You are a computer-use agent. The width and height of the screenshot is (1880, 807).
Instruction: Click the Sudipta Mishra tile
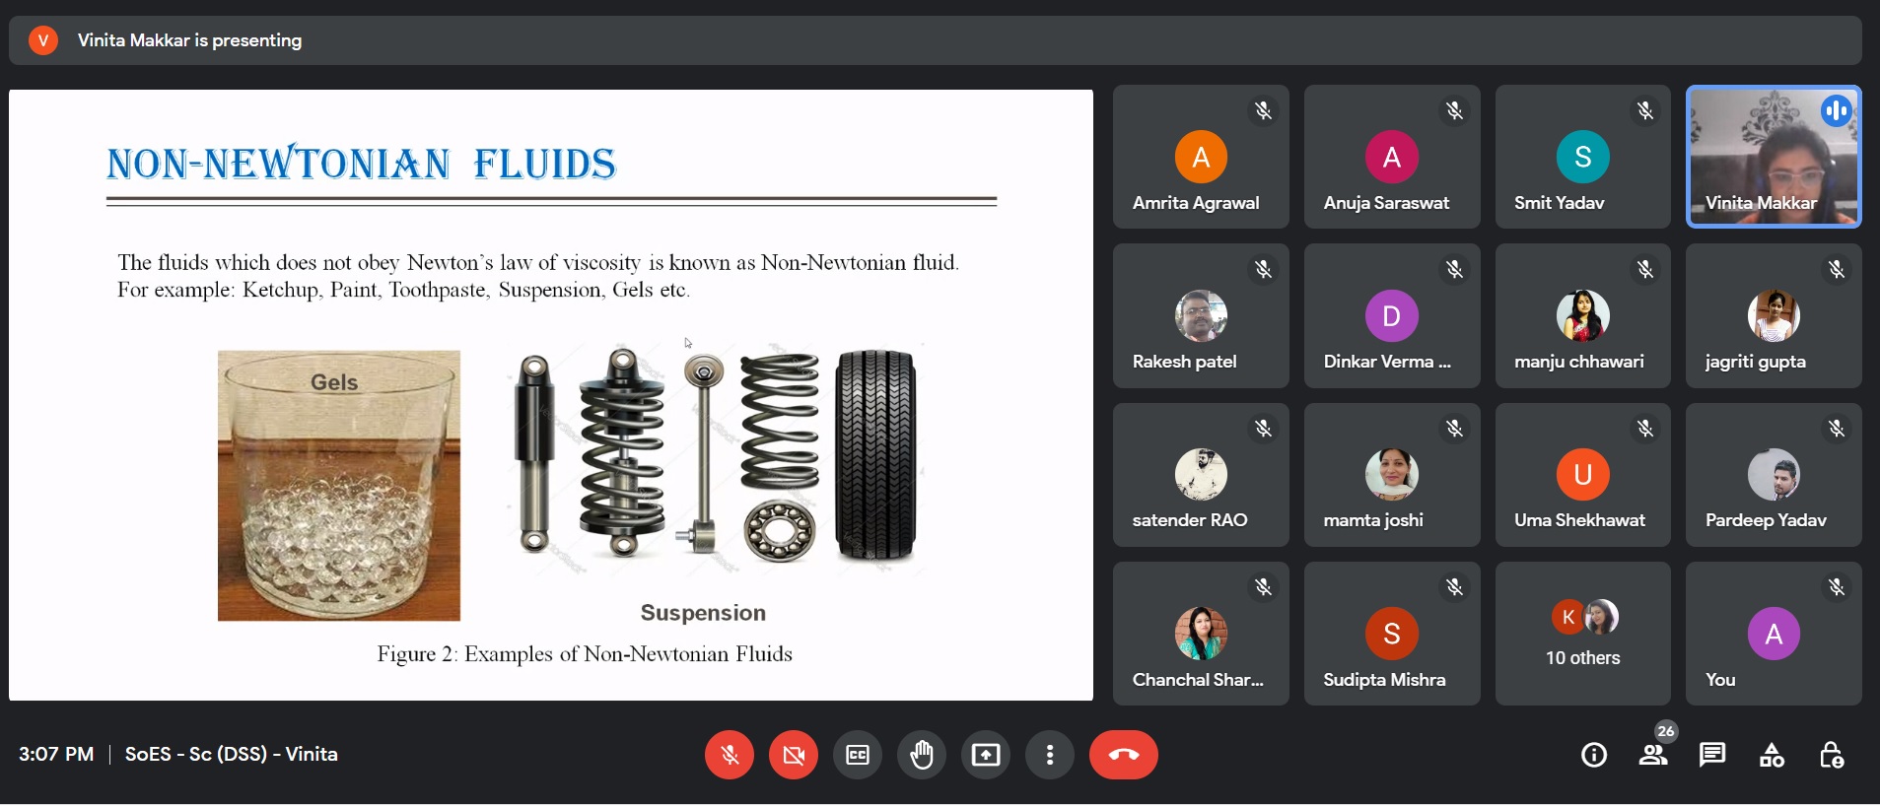click(x=1391, y=634)
